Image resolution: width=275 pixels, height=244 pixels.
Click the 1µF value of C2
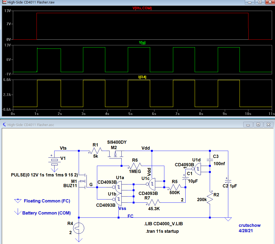(233, 186)
